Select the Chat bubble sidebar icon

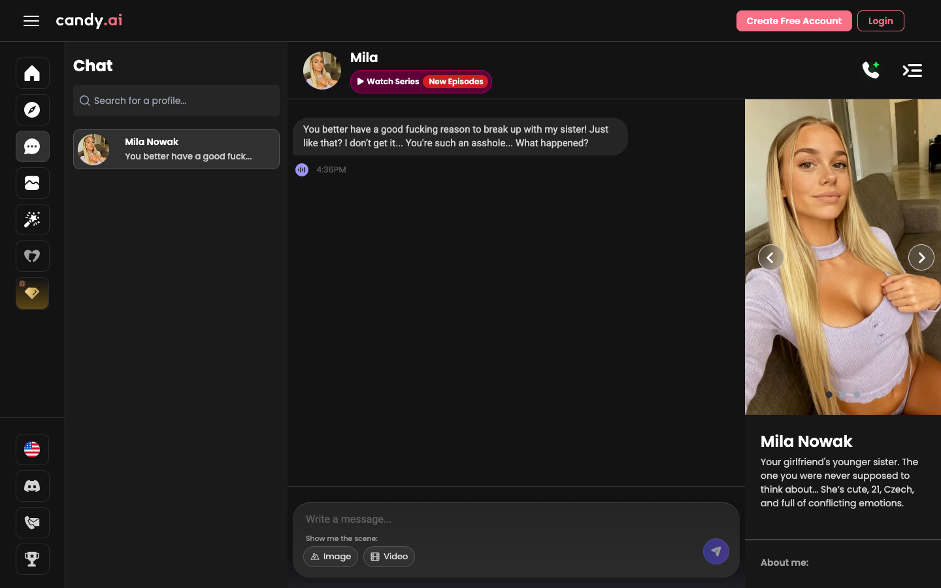pos(32,146)
